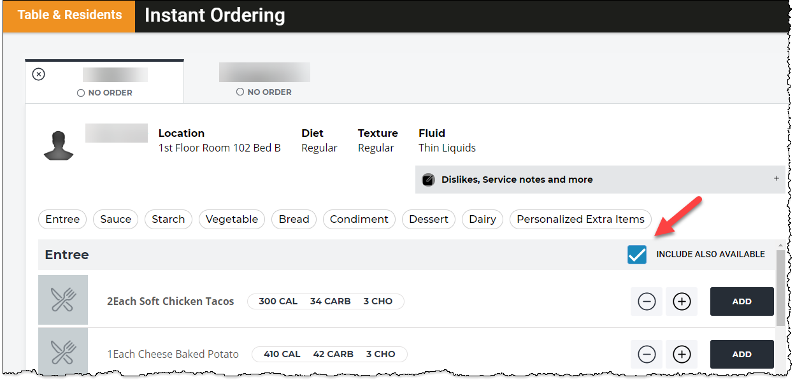Filter by Personalized Extra Items category
795x382 pixels.
pos(580,219)
